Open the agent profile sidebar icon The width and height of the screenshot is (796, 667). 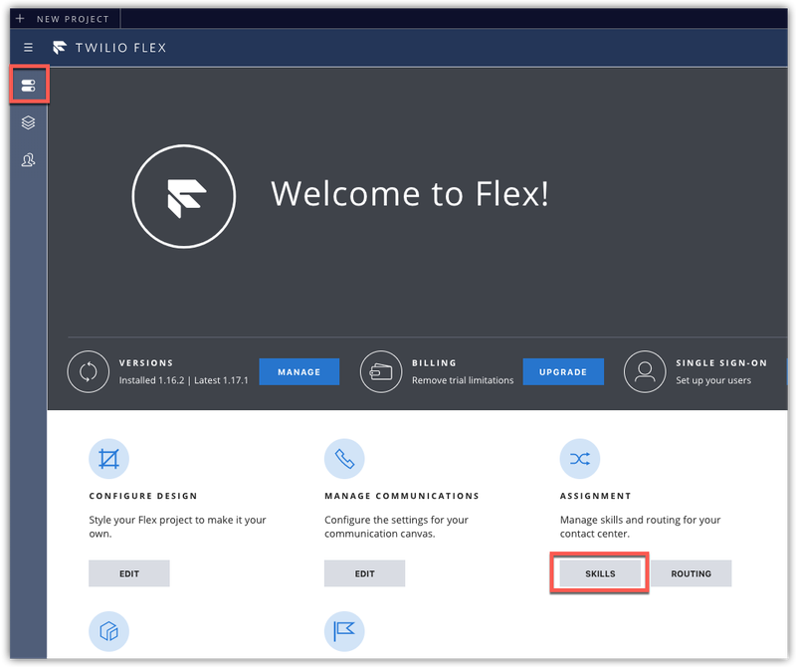click(28, 160)
